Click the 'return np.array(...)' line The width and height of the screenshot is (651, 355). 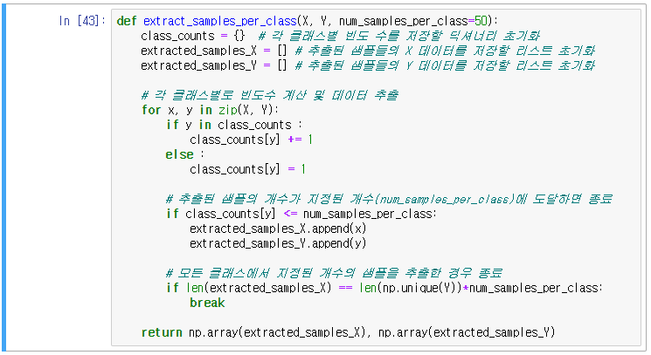point(348,332)
